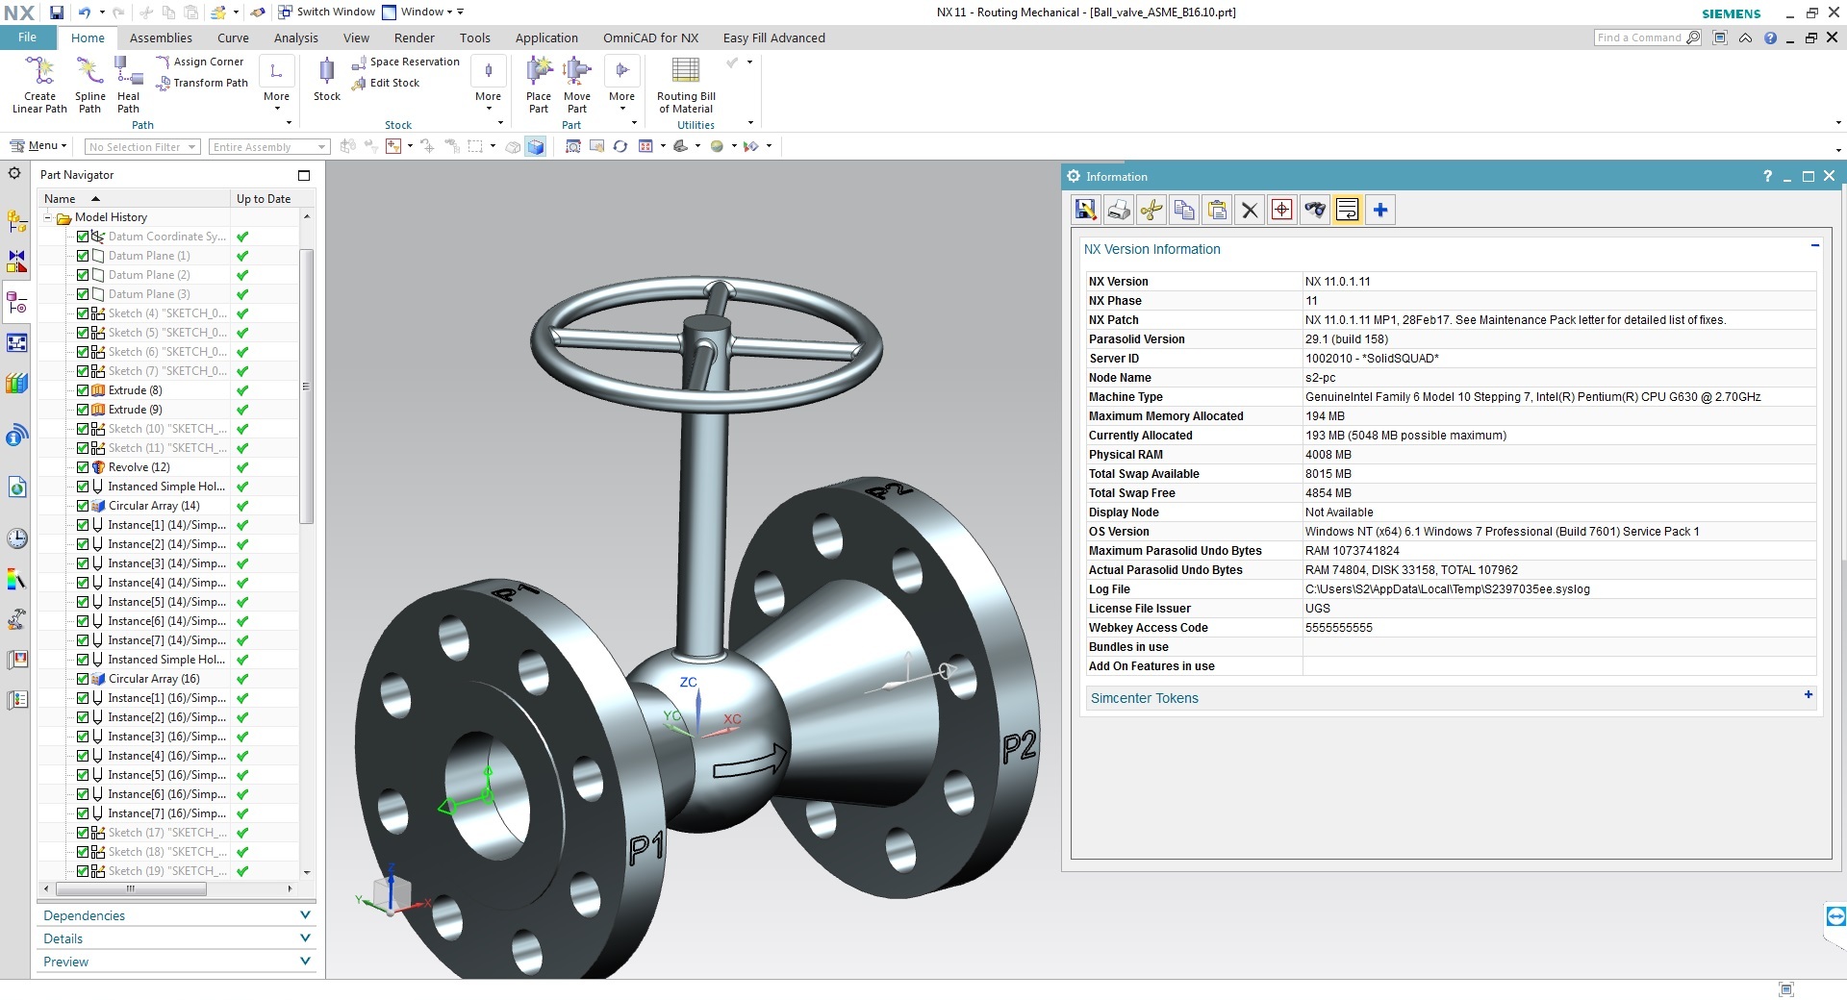Click the Name column header
The image size is (1847, 1000).
click(134, 198)
